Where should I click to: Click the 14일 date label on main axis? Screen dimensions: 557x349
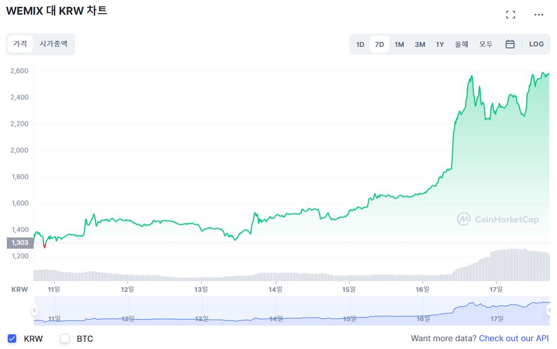pos(275,290)
